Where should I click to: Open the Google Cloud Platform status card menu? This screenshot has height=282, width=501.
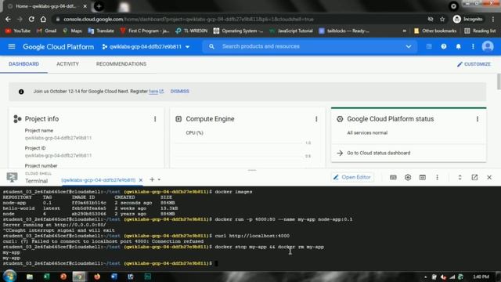point(478,119)
